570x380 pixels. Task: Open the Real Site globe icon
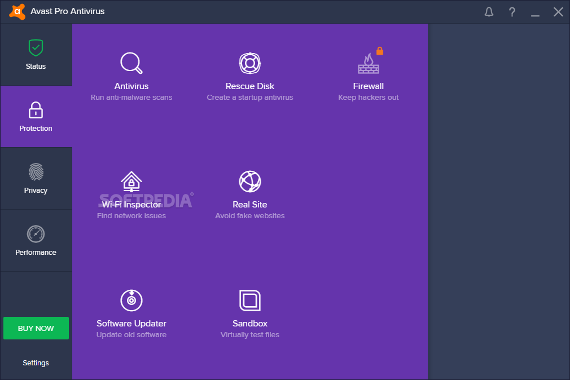pos(250,182)
